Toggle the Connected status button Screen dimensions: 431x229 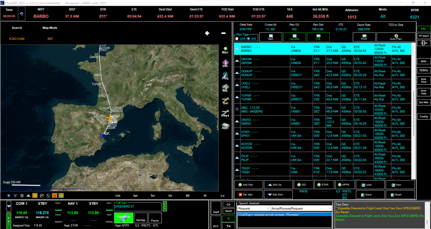coord(124,218)
